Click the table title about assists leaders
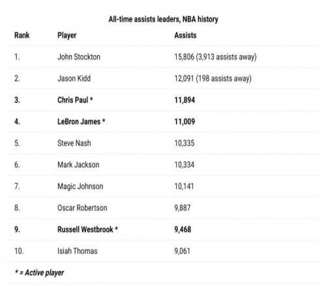The width and height of the screenshot is (326, 286). pyautogui.click(x=164, y=19)
